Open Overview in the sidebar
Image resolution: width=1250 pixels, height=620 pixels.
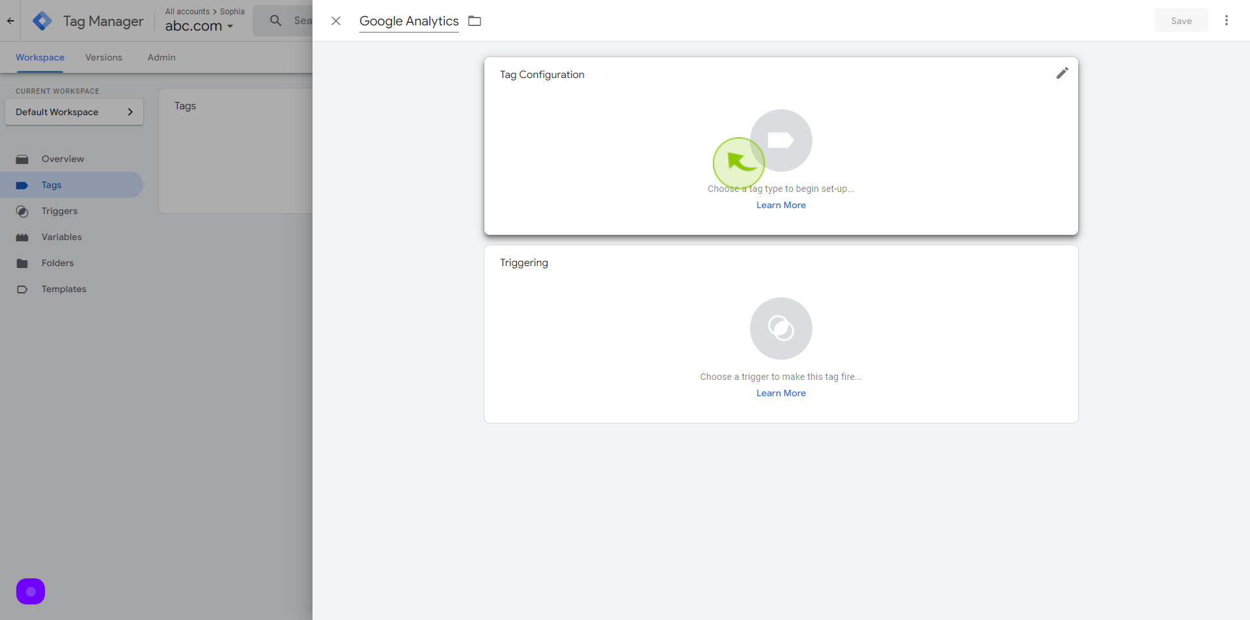click(72, 159)
